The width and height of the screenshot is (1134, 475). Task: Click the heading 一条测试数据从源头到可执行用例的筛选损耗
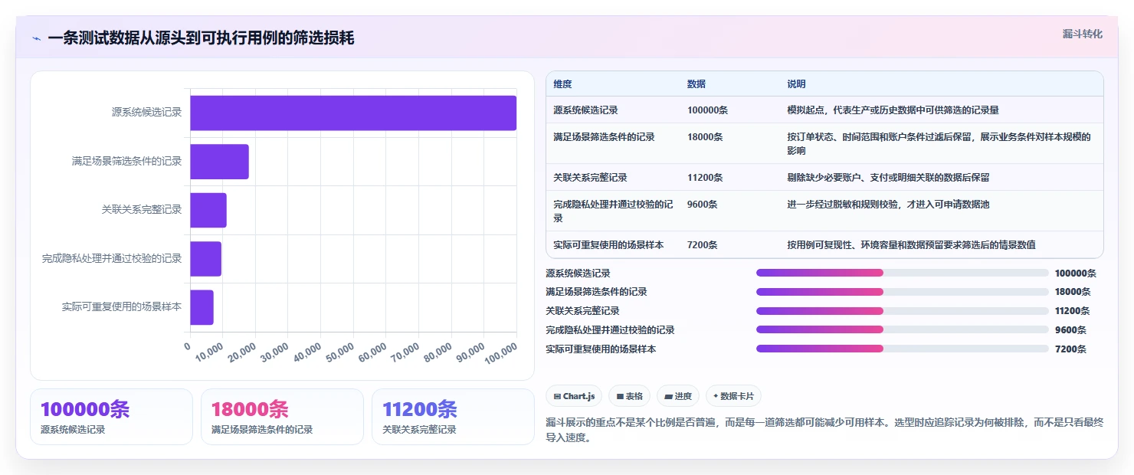201,38
